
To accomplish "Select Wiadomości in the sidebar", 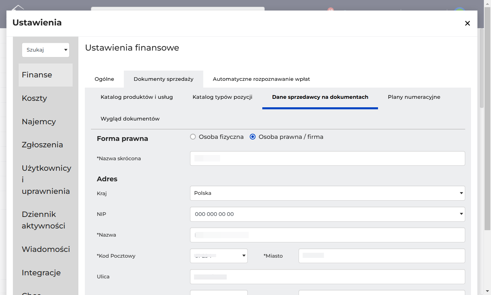I will click(45, 249).
